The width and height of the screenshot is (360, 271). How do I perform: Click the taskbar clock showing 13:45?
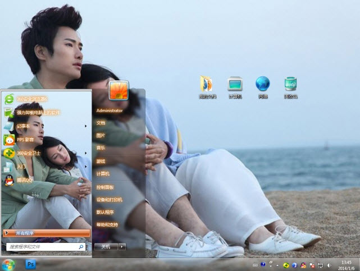coord(346,265)
